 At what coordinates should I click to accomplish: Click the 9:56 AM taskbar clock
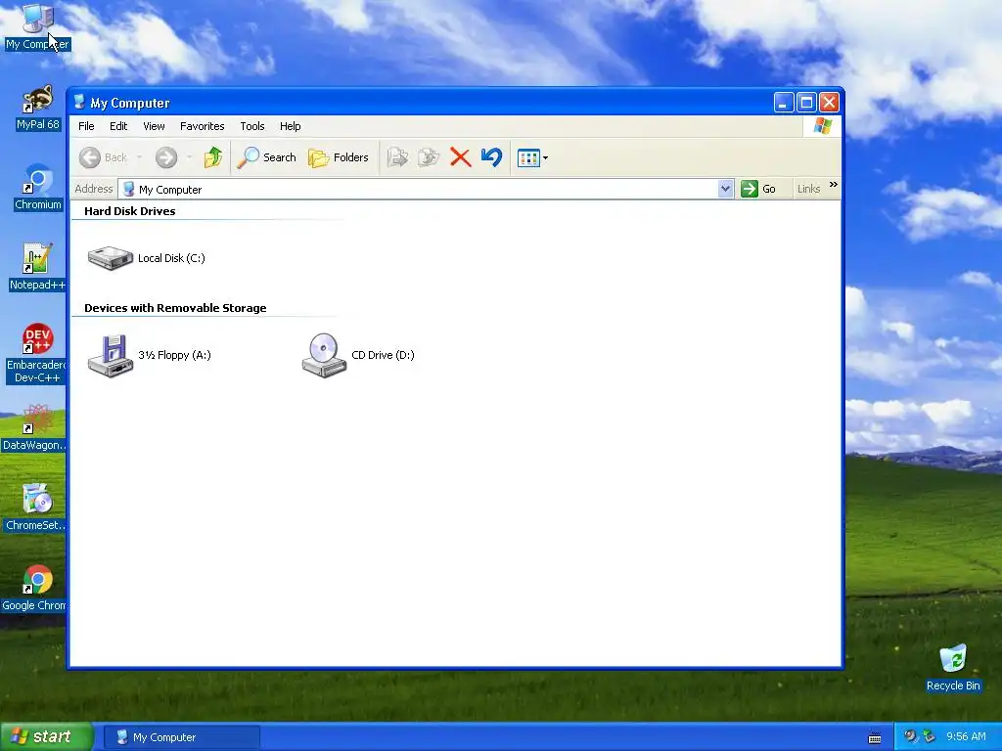coord(966,736)
